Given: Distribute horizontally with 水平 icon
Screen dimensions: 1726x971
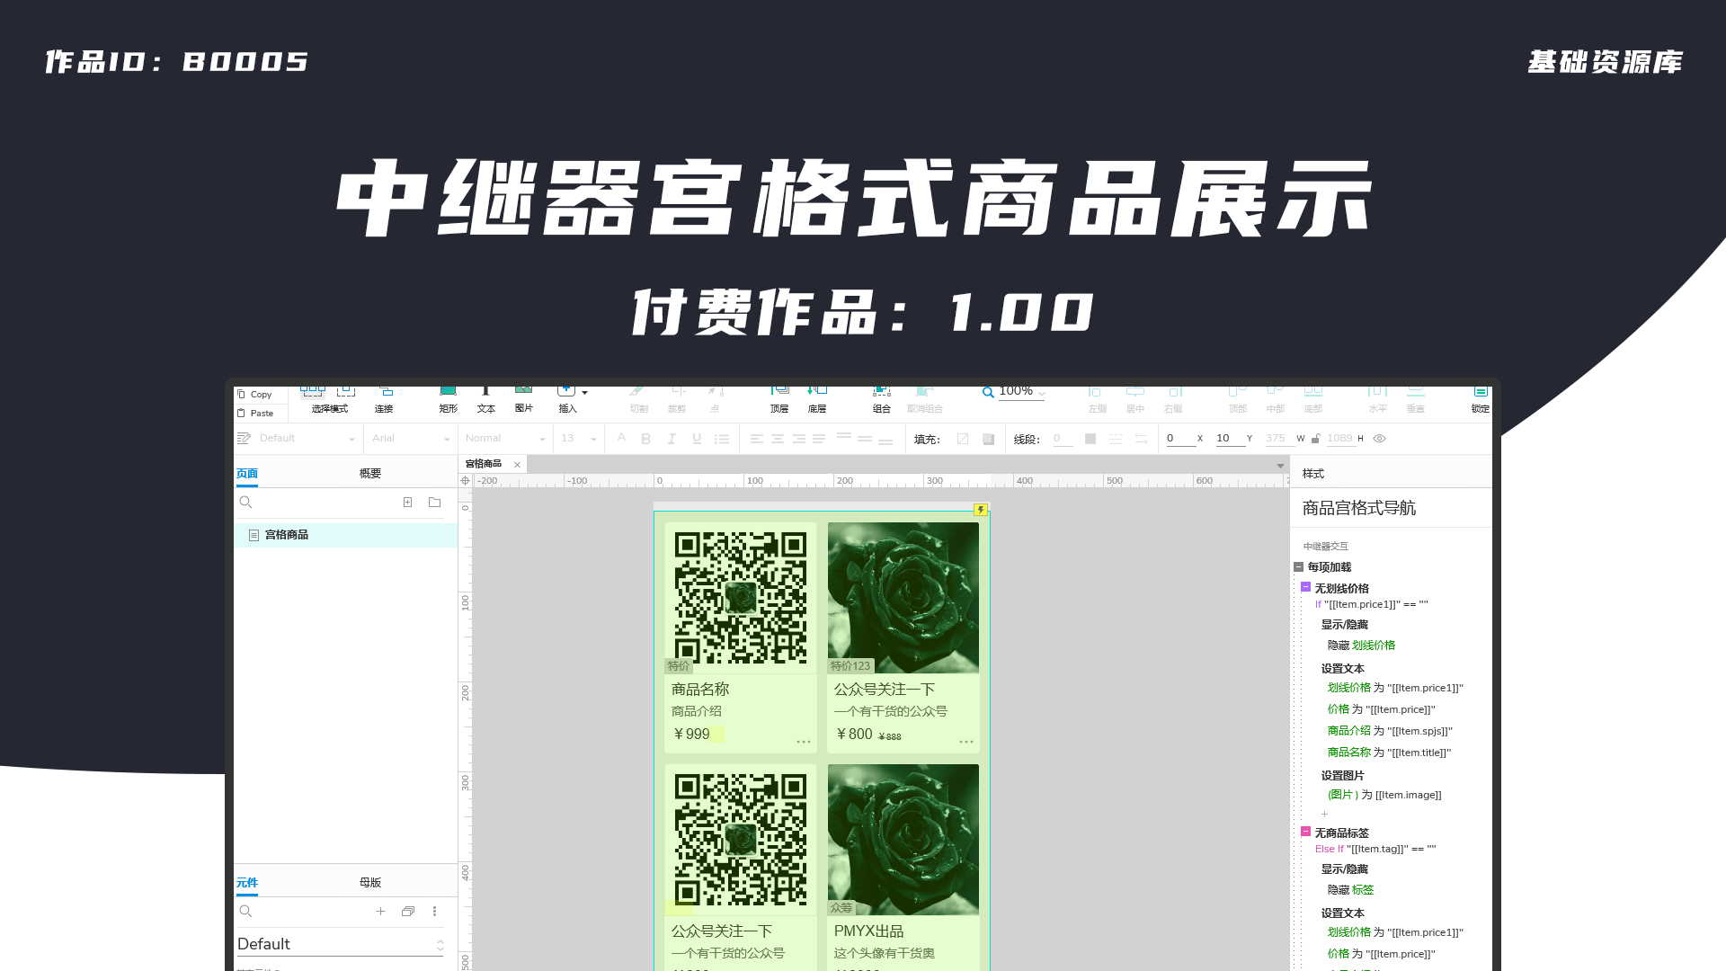Looking at the screenshot, I should pyautogui.click(x=1377, y=400).
